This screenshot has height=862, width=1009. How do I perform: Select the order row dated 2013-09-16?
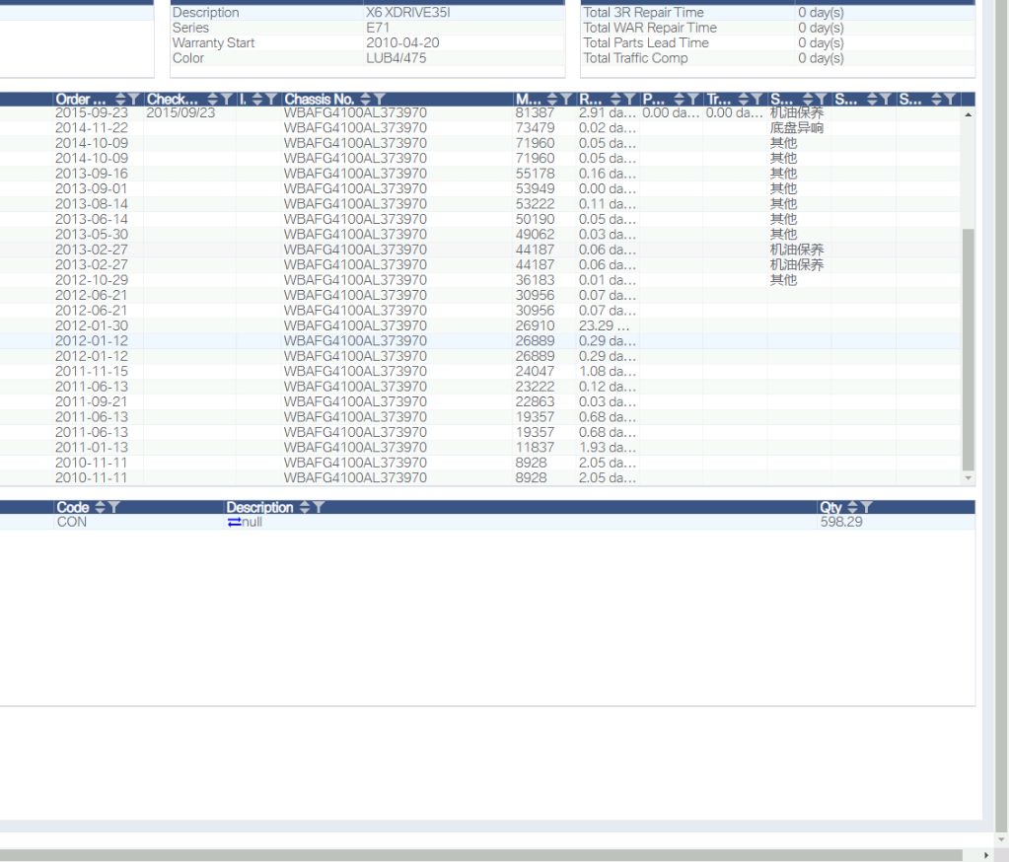tap(479, 174)
